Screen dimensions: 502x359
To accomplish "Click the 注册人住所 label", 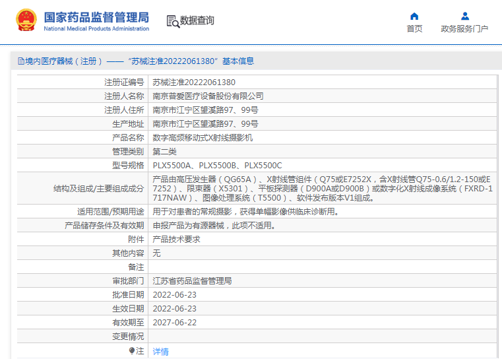I will coord(124,110).
